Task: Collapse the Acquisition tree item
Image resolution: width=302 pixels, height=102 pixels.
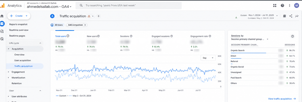Action: [x=8, y=49]
